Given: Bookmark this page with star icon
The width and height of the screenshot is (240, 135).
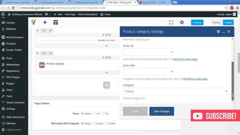Looking at the screenshot, I should point(226,8).
